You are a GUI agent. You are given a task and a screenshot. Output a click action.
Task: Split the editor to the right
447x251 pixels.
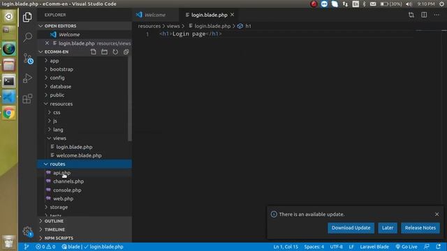(424, 15)
